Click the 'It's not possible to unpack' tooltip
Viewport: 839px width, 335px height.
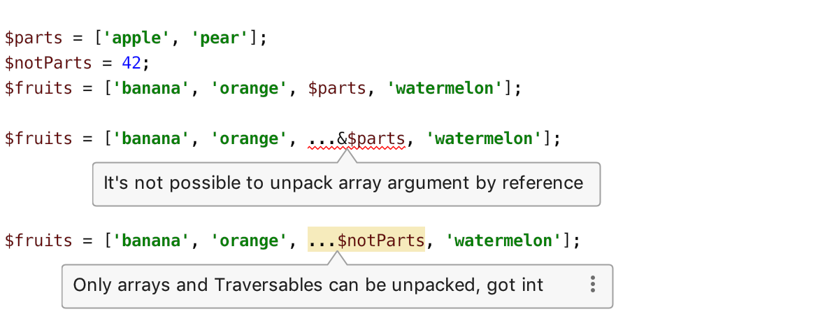click(x=346, y=184)
